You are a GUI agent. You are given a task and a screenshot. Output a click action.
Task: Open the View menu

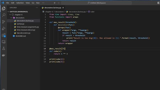pos(28,3)
